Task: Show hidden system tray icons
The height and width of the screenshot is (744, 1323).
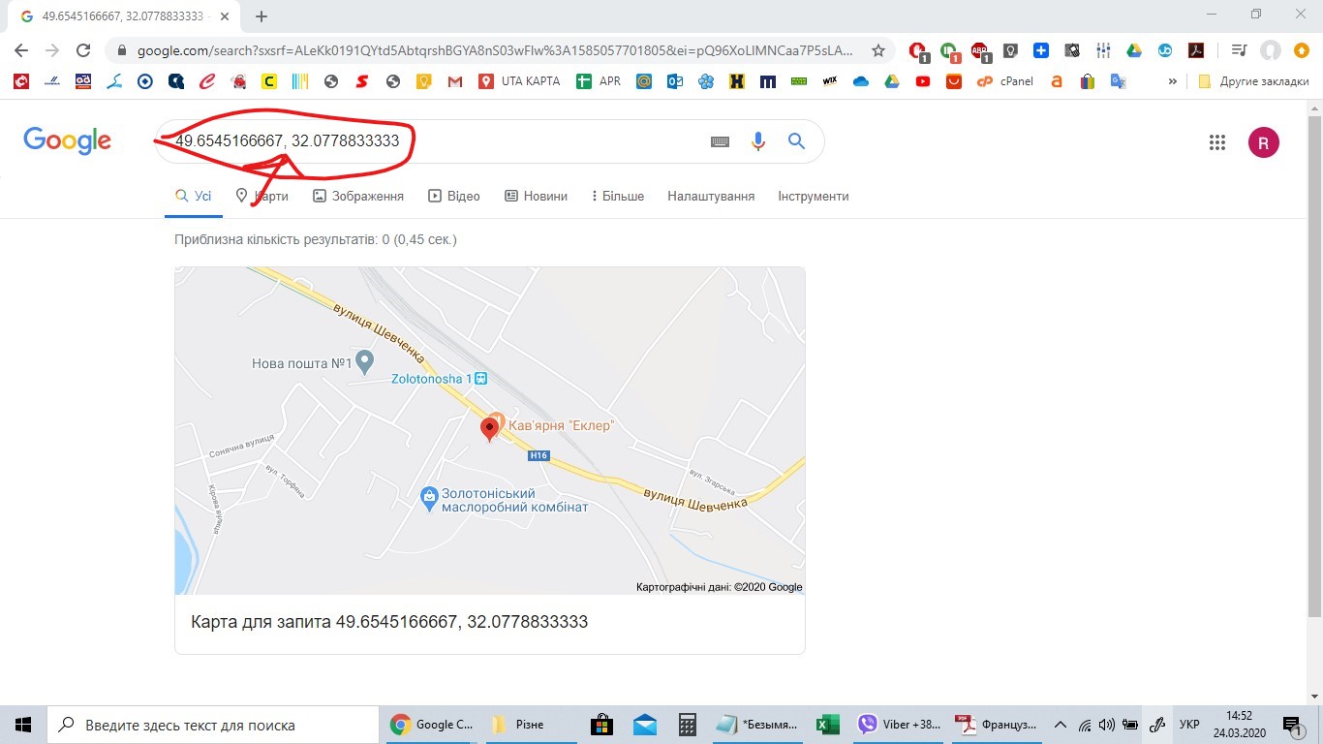Action: coord(1061,725)
